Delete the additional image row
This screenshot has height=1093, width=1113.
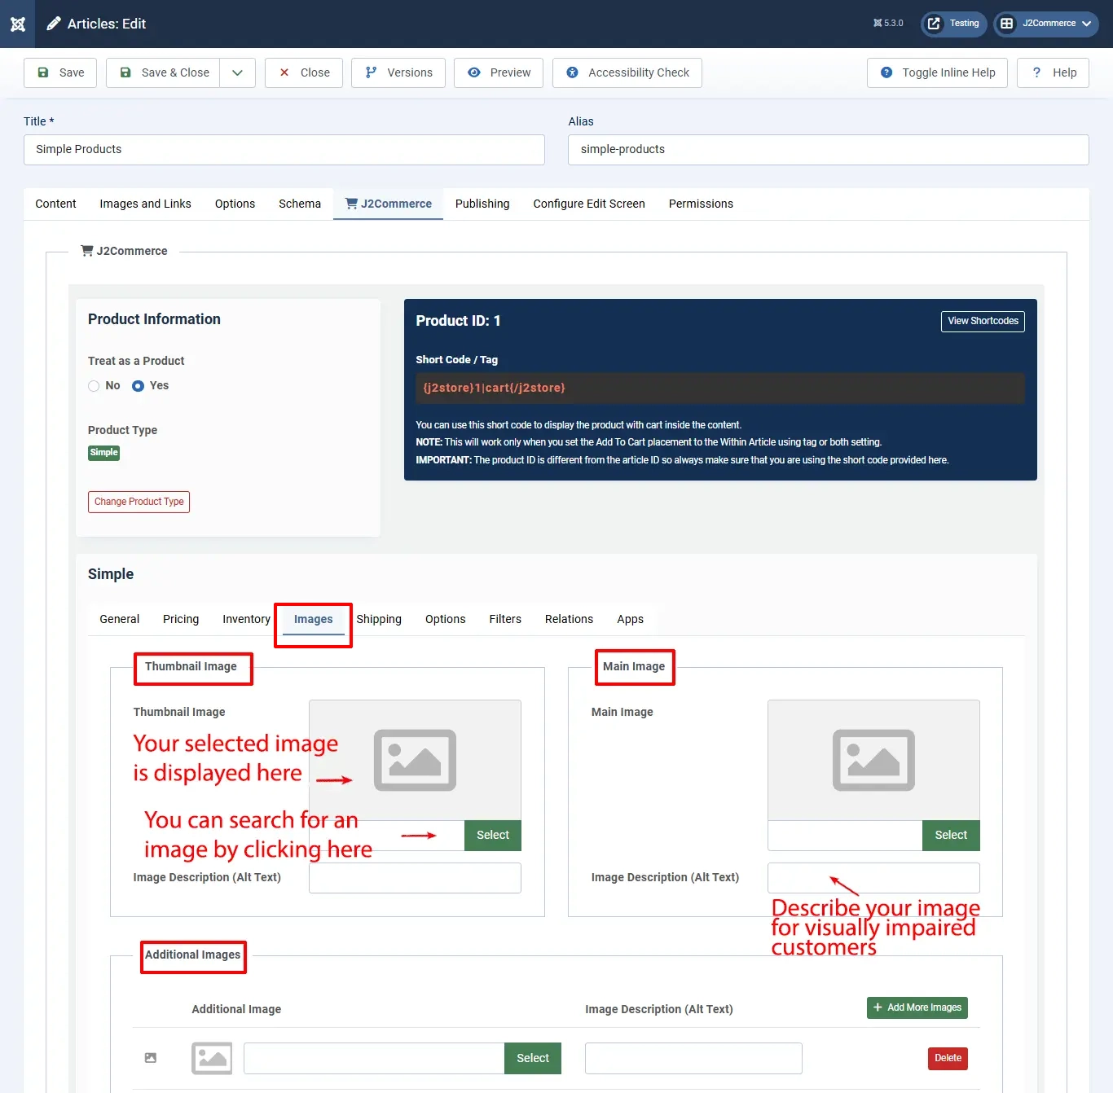(948, 1058)
